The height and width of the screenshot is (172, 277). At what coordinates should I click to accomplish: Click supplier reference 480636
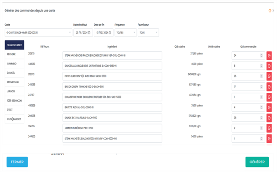32,105
